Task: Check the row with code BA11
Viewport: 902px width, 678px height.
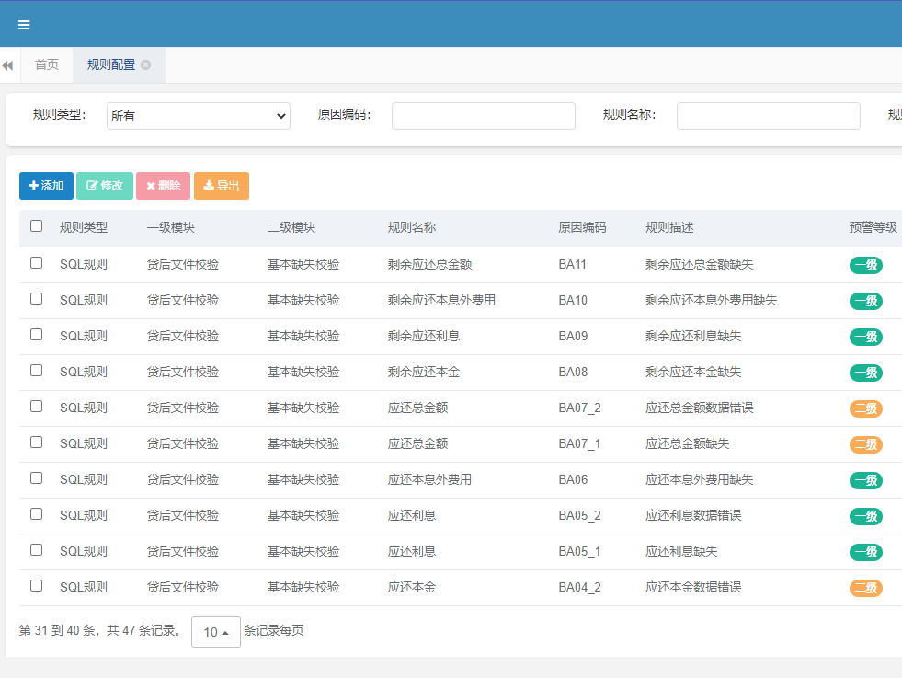Action: tap(36, 263)
